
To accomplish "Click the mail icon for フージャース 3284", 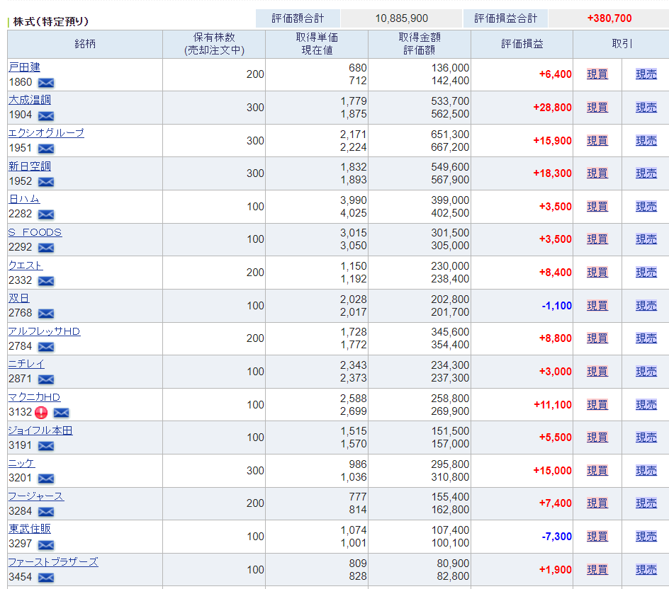I will tap(46, 512).
